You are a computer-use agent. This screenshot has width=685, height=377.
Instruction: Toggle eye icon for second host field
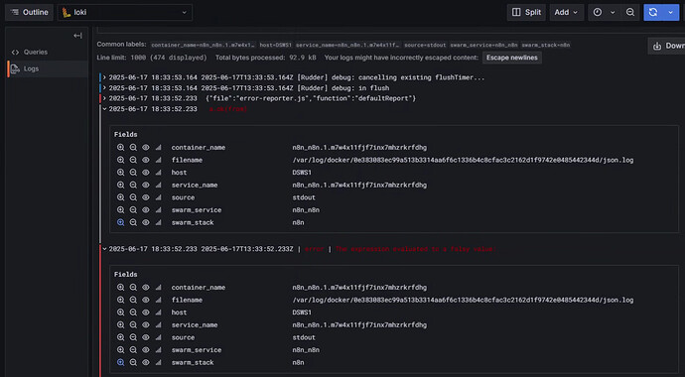[146, 313]
